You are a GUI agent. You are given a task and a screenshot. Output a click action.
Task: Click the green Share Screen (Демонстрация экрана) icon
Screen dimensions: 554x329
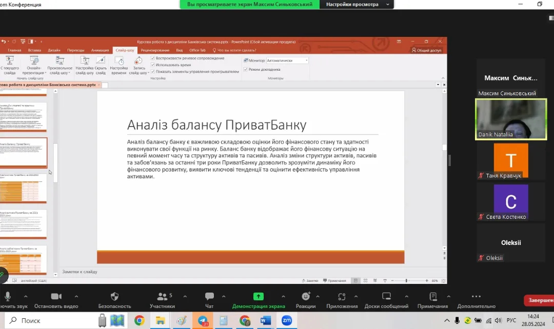click(259, 297)
